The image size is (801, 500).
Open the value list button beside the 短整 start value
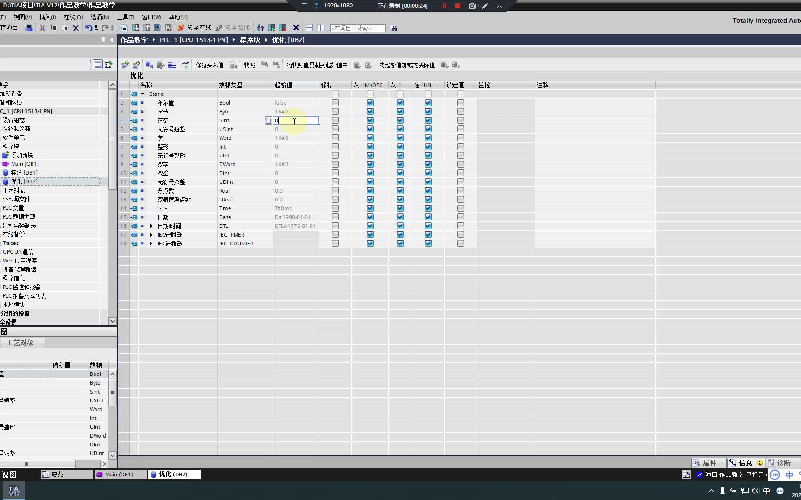coord(268,120)
